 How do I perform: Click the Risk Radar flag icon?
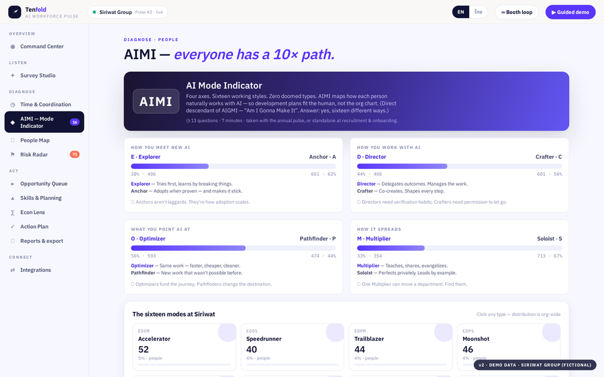pos(13,154)
